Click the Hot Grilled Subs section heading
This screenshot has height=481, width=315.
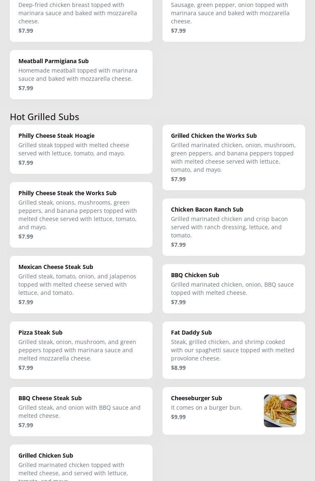click(x=45, y=117)
